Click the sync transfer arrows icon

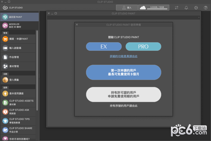coord(177,8)
